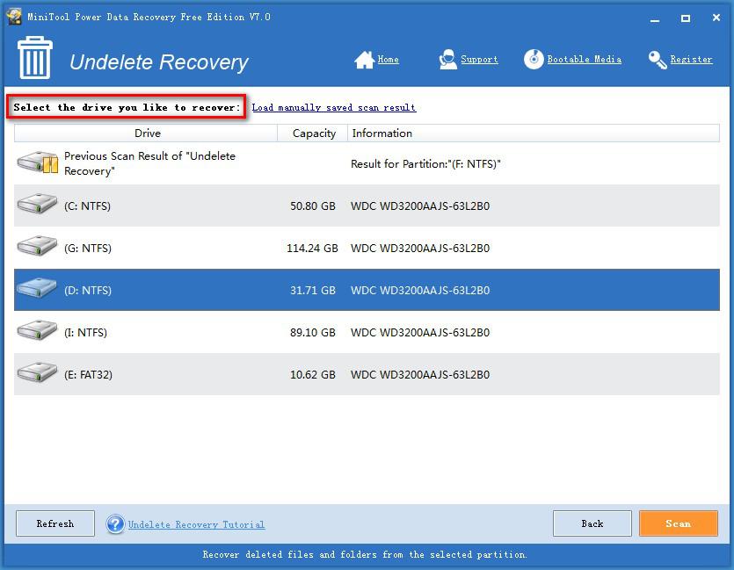This screenshot has height=570, width=734.
Task: Click the 50.80 GB capacity value
Action: (313, 206)
